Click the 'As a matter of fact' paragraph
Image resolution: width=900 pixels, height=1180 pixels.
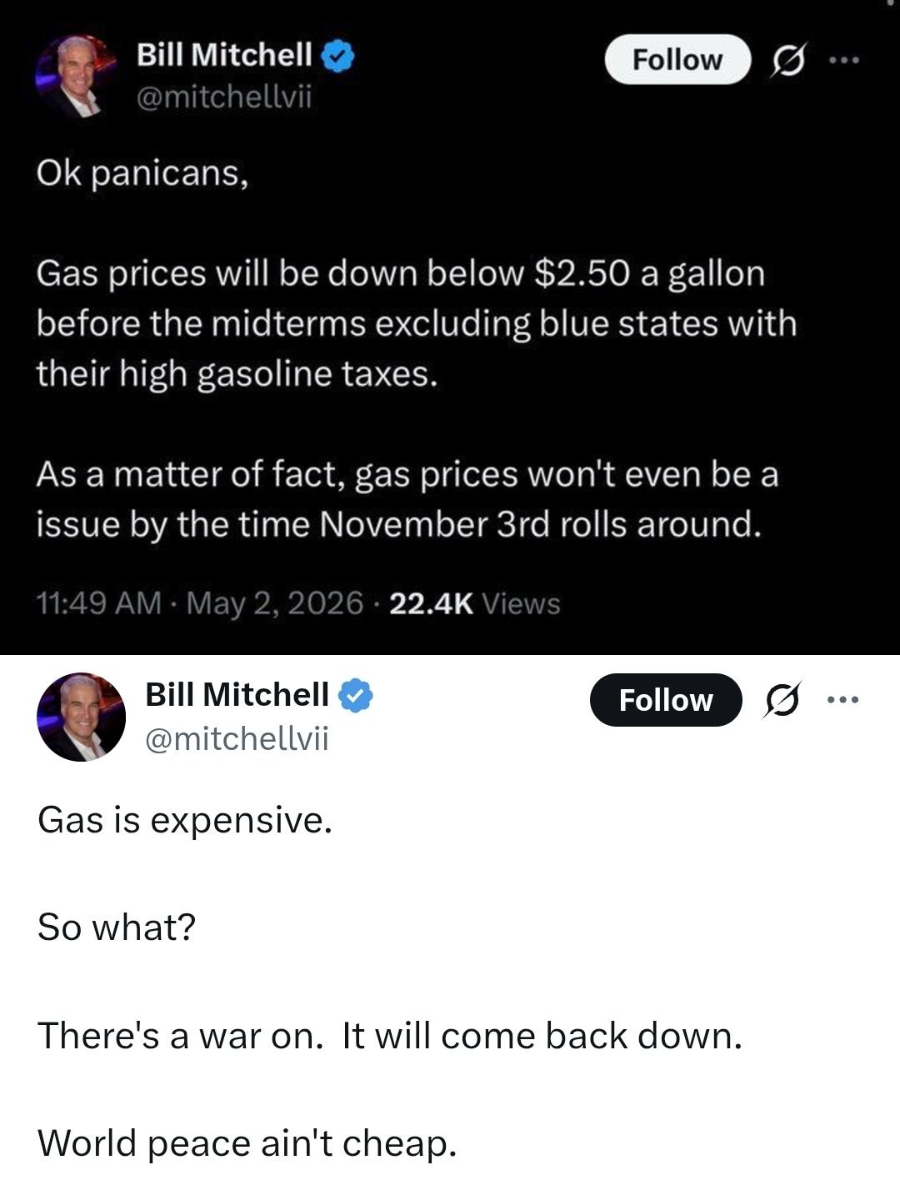pyautogui.click(x=407, y=499)
